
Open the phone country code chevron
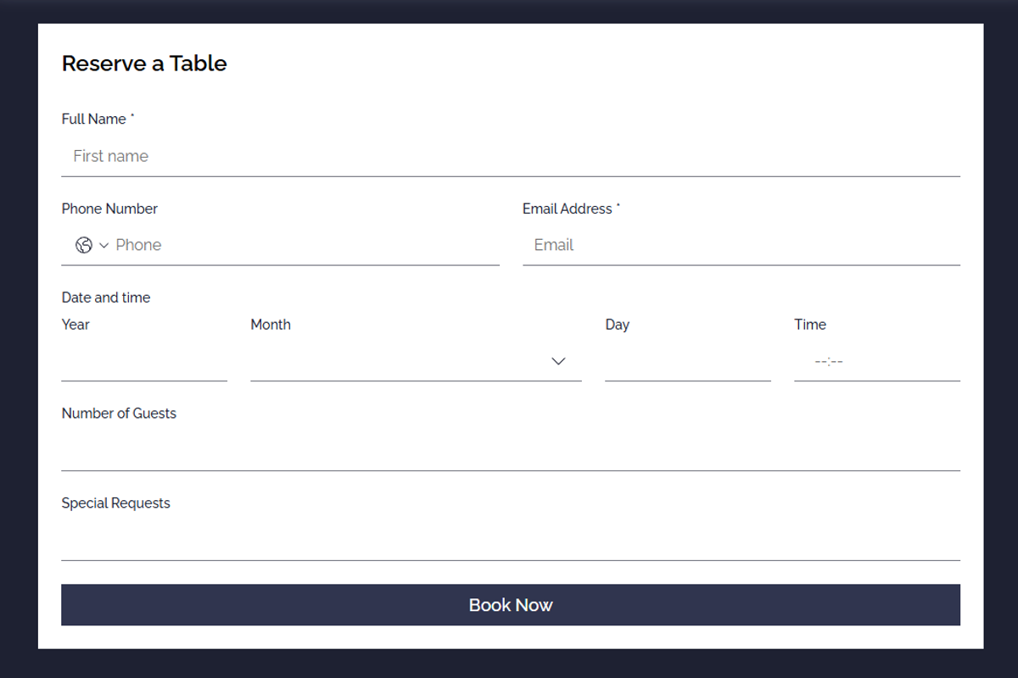pos(103,245)
